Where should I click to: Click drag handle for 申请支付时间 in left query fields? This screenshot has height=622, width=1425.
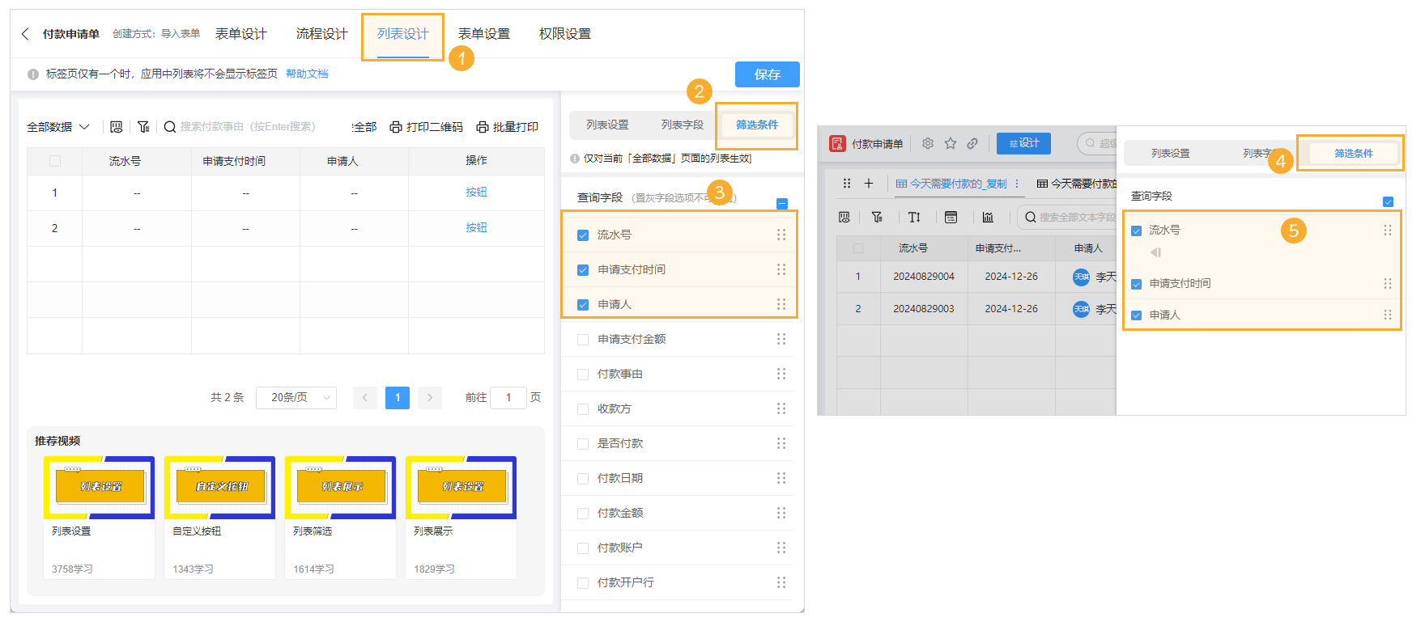point(781,269)
